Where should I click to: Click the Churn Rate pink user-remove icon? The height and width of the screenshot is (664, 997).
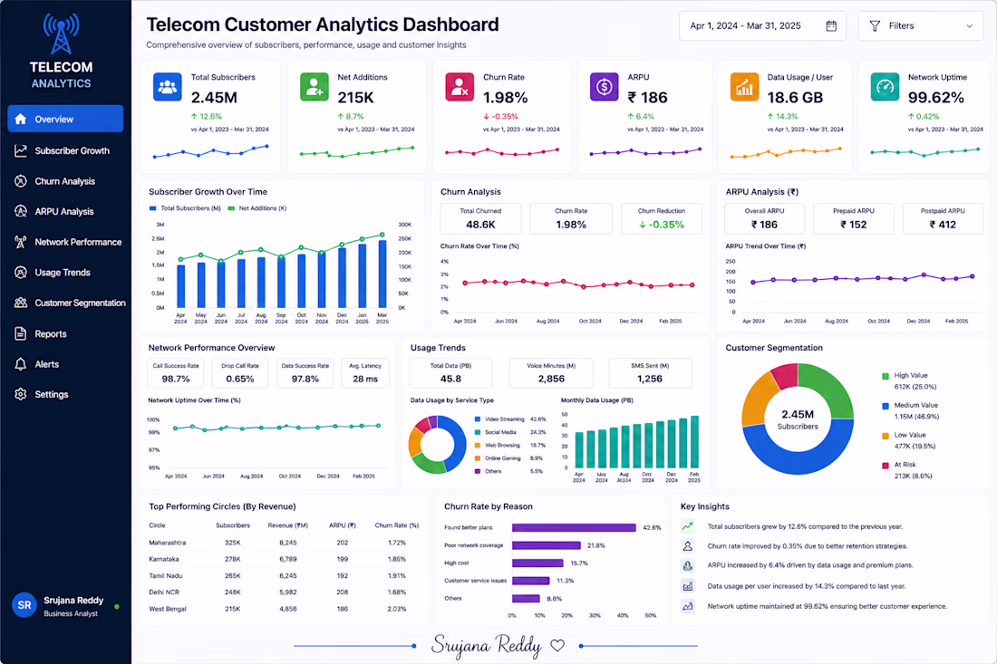click(x=460, y=87)
